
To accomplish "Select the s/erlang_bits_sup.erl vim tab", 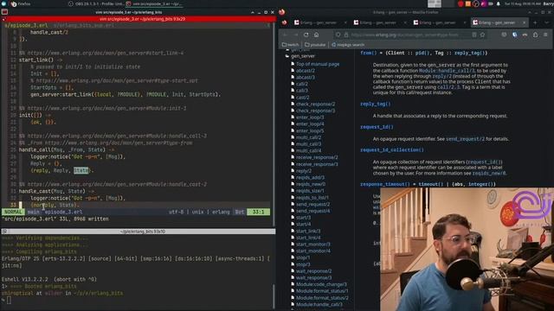I will coord(84,25).
